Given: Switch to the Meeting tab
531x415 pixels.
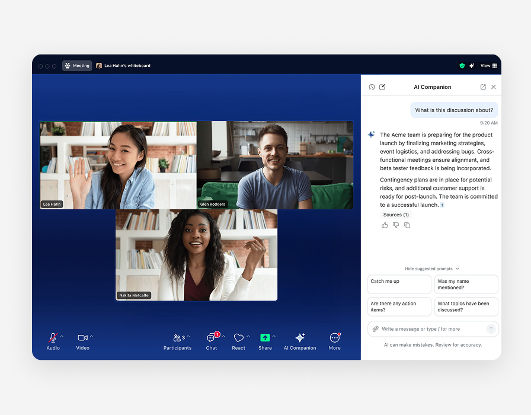Looking at the screenshot, I should tap(77, 66).
